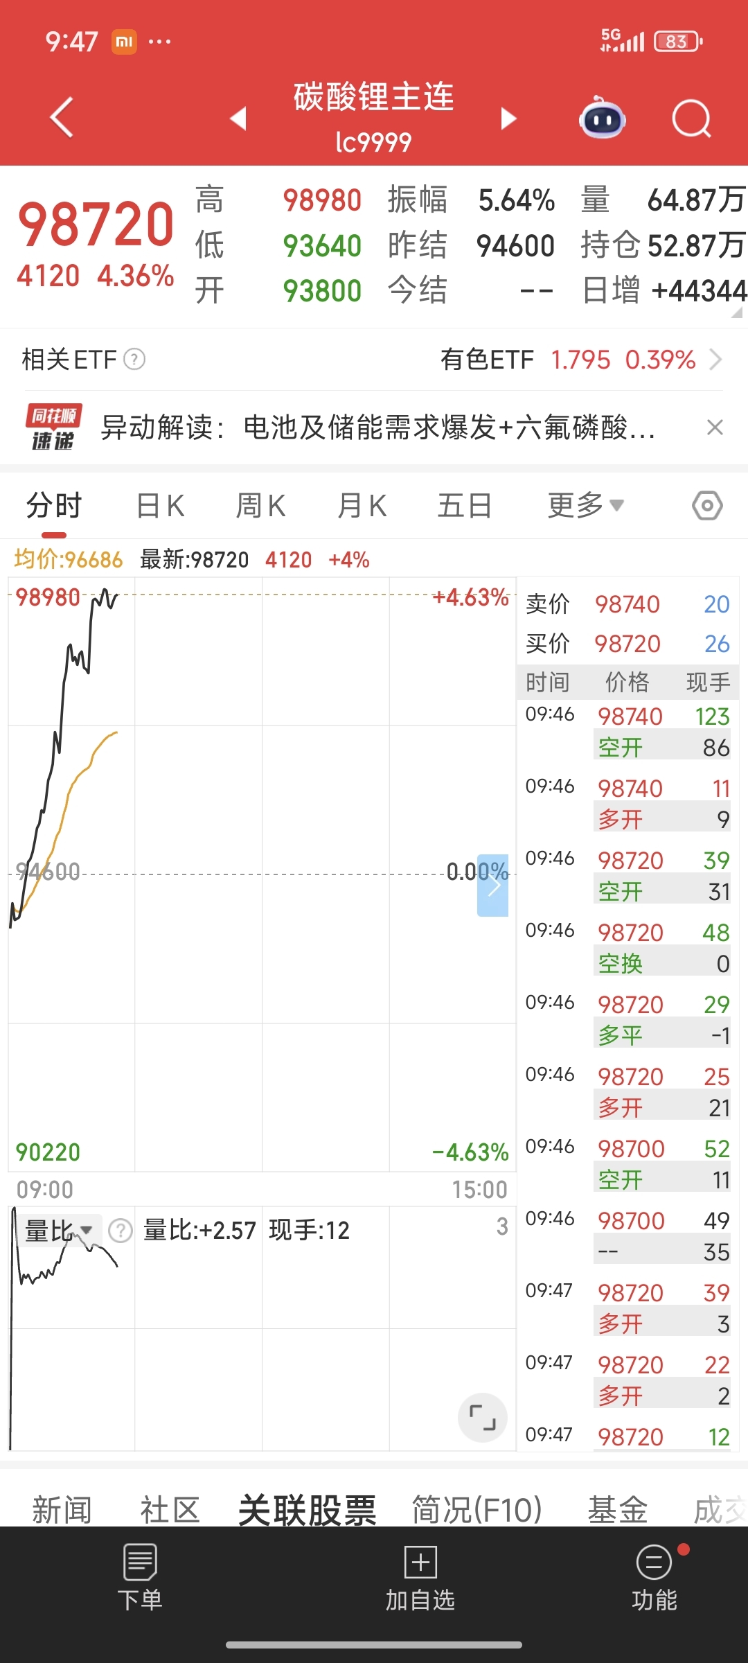Dismiss the 异动解读 news banner
748x1663 pixels.
click(x=715, y=428)
